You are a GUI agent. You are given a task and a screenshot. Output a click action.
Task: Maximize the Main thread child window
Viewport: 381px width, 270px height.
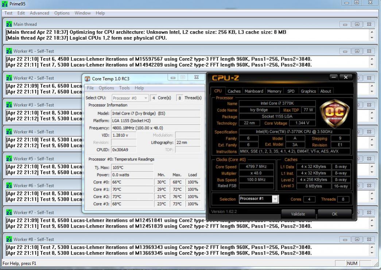pyautogui.click(x=357, y=24)
